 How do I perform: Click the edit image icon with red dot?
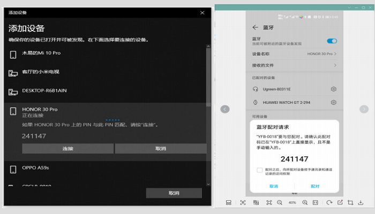340,203
